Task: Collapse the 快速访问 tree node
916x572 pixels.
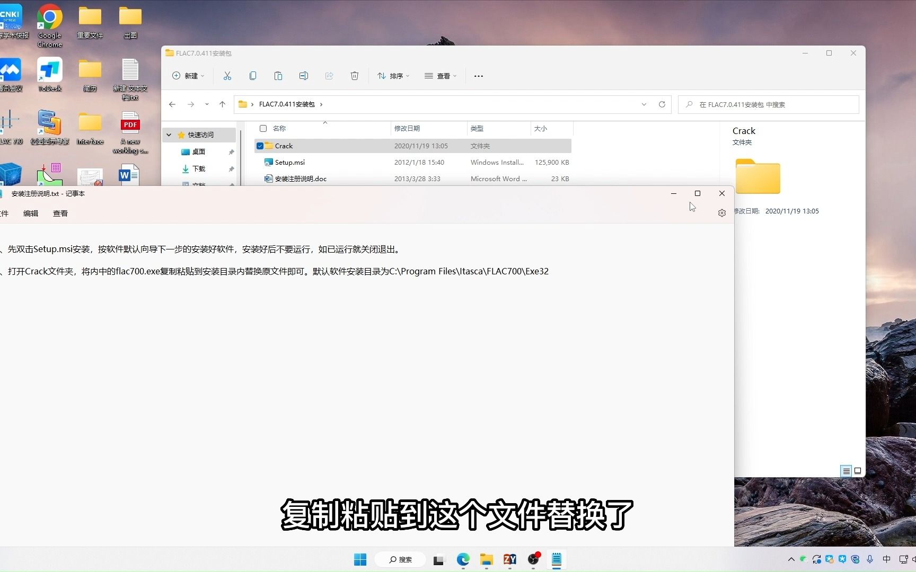Action: (169, 135)
